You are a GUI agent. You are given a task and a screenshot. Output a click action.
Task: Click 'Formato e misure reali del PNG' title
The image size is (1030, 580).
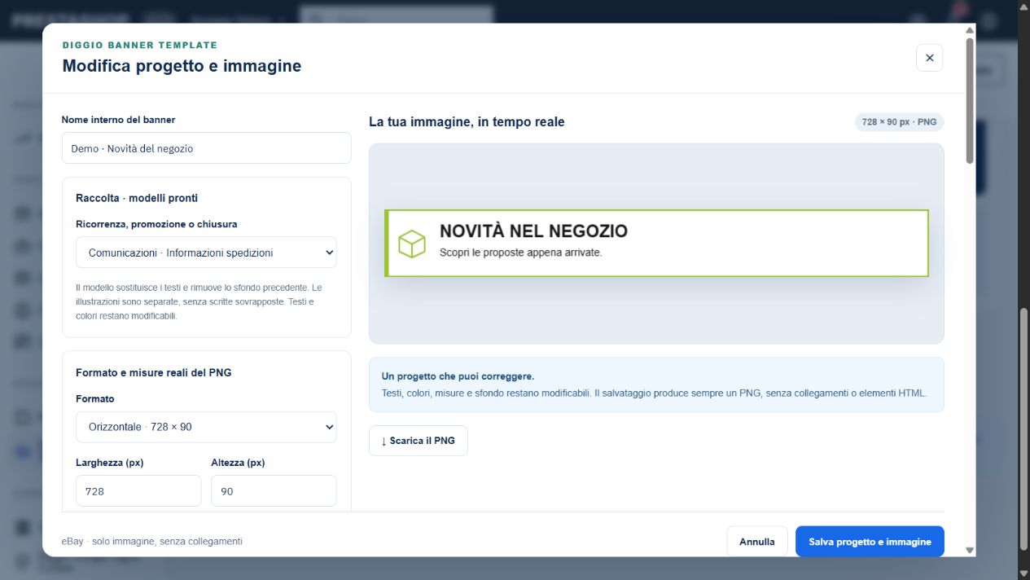click(154, 372)
